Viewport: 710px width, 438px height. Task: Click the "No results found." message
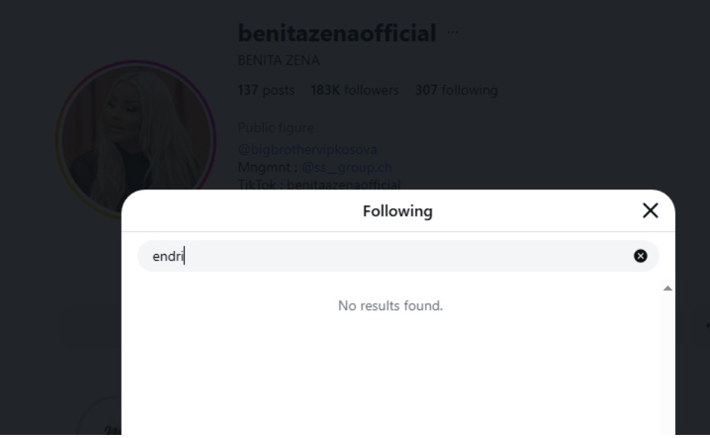[390, 306]
